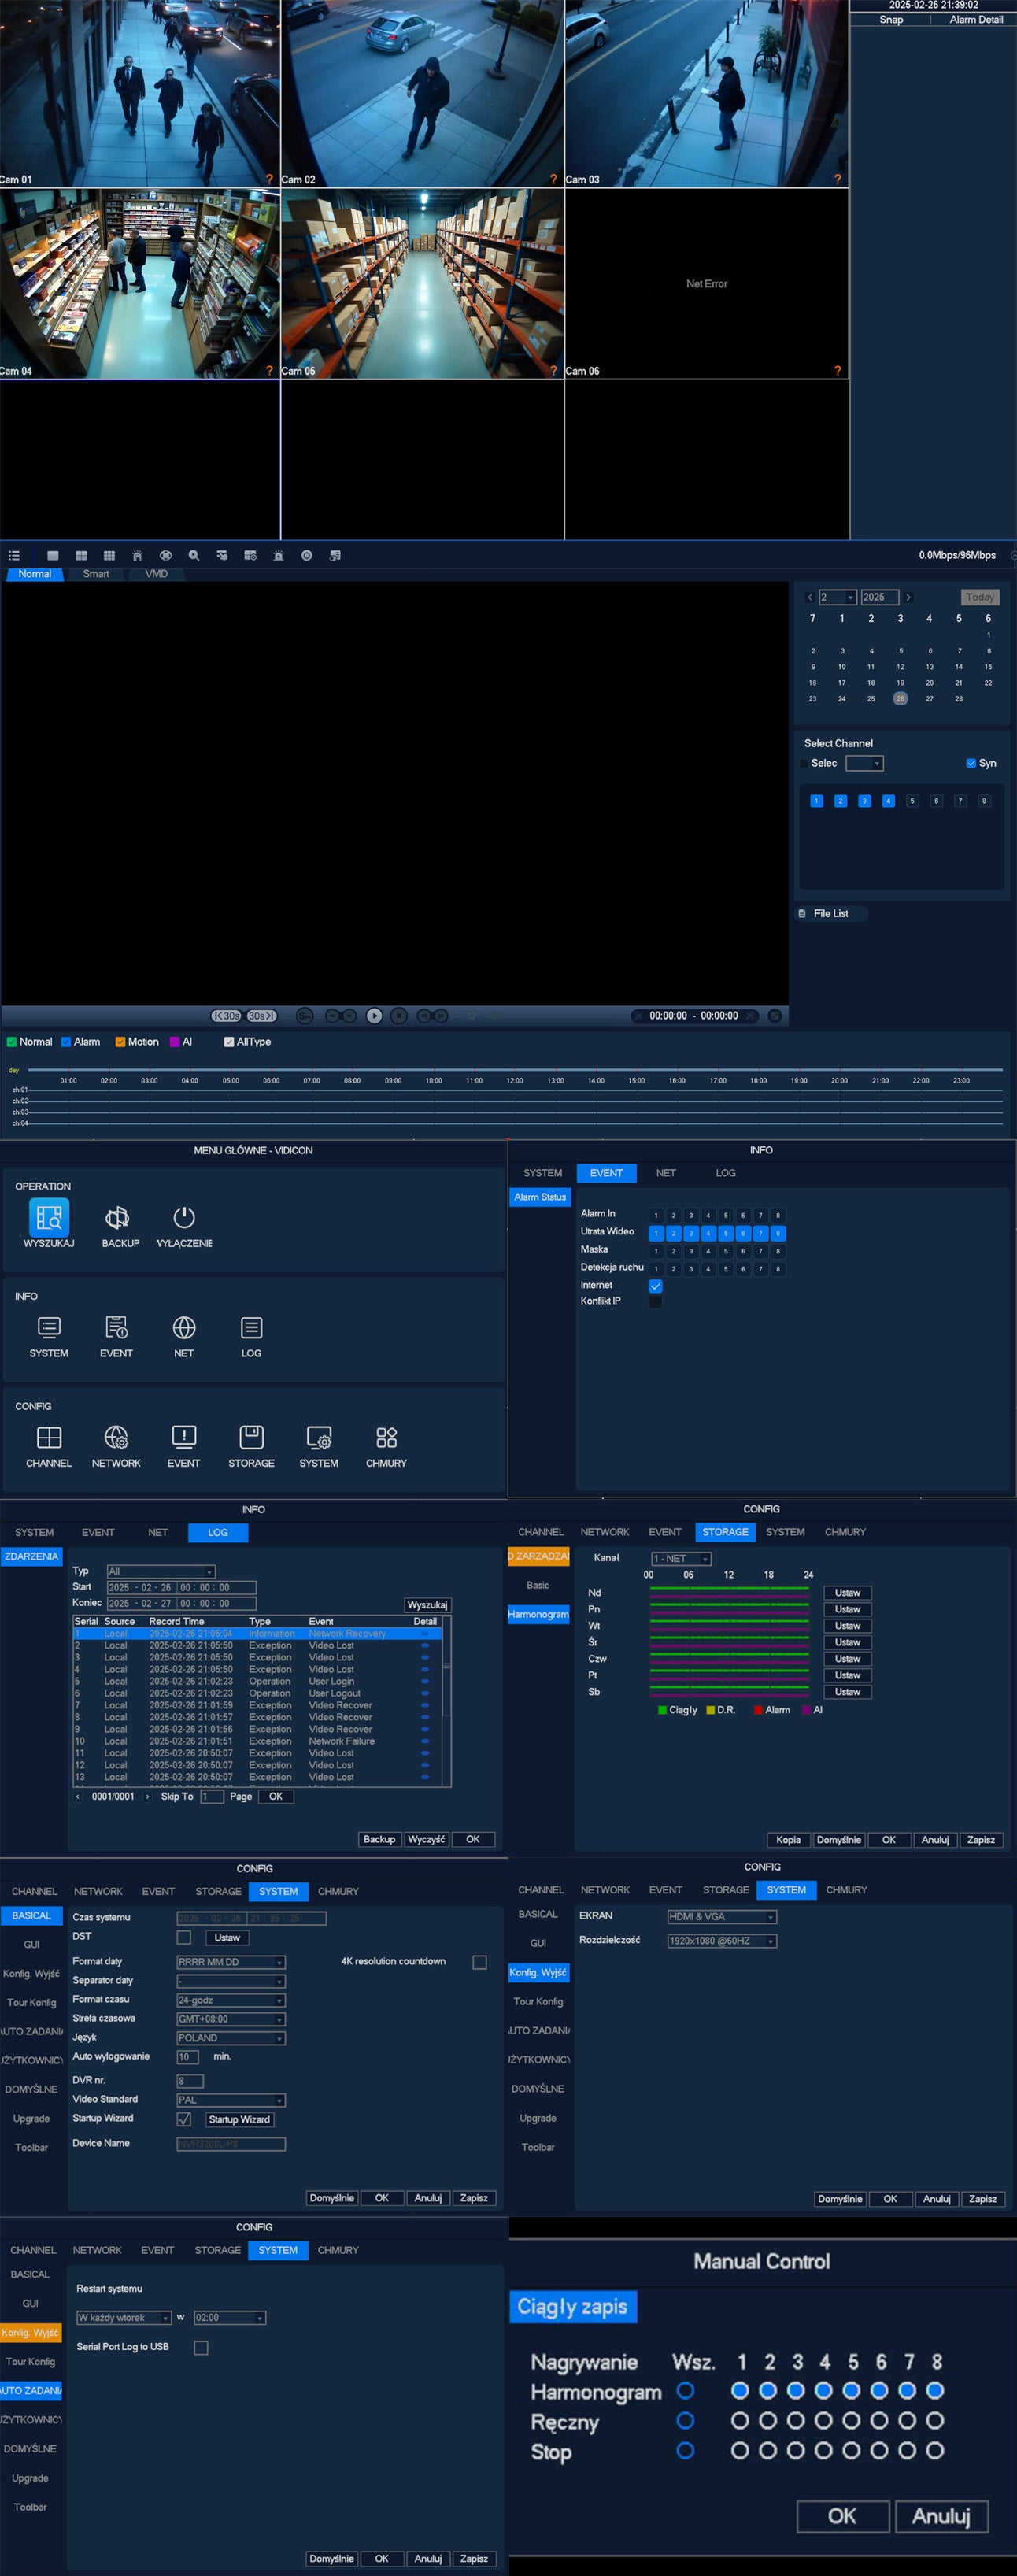1017x2576 pixels.
Task: Open the NET info globe icon
Action: coord(184,1328)
